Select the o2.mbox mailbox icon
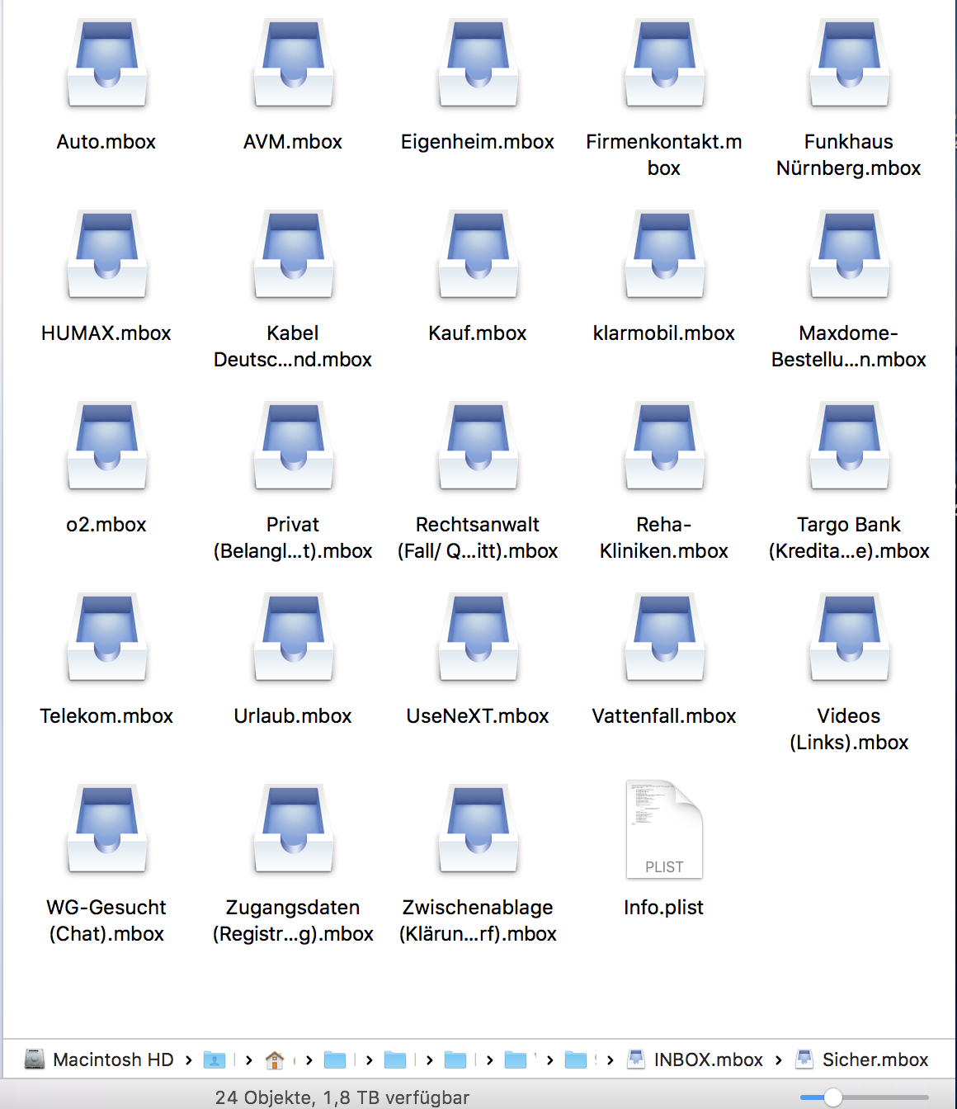The height and width of the screenshot is (1109, 957). [107, 446]
